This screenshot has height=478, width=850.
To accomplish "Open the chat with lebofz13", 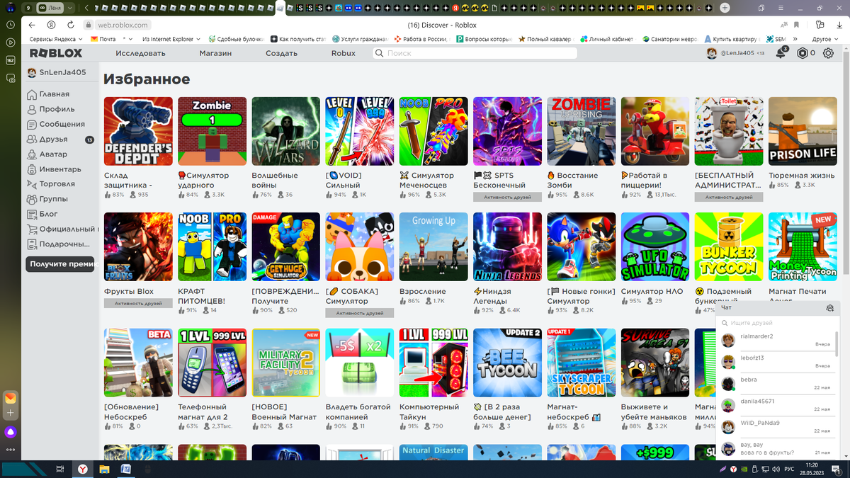I will 777,362.
